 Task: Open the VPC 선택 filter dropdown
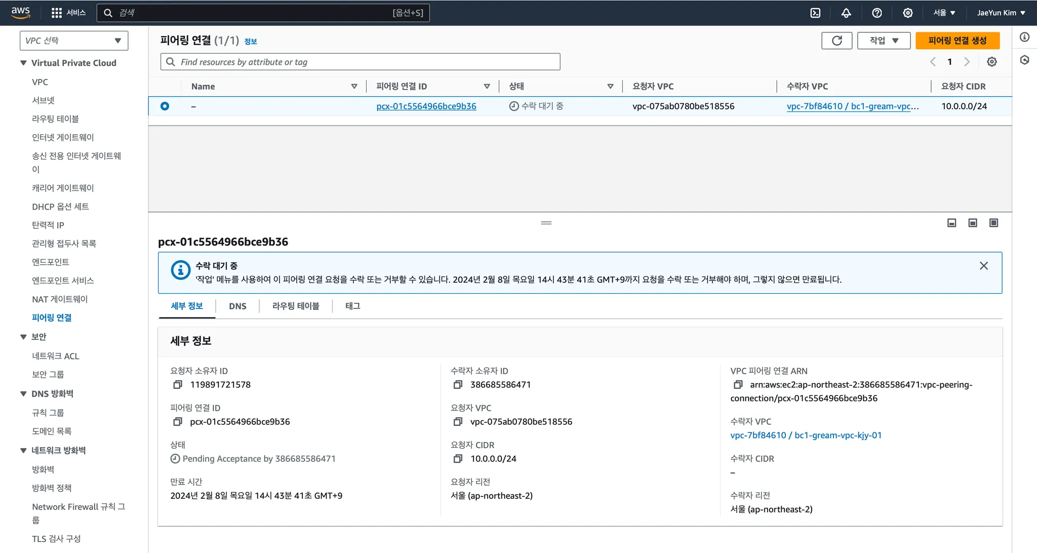click(x=74, y=41)
